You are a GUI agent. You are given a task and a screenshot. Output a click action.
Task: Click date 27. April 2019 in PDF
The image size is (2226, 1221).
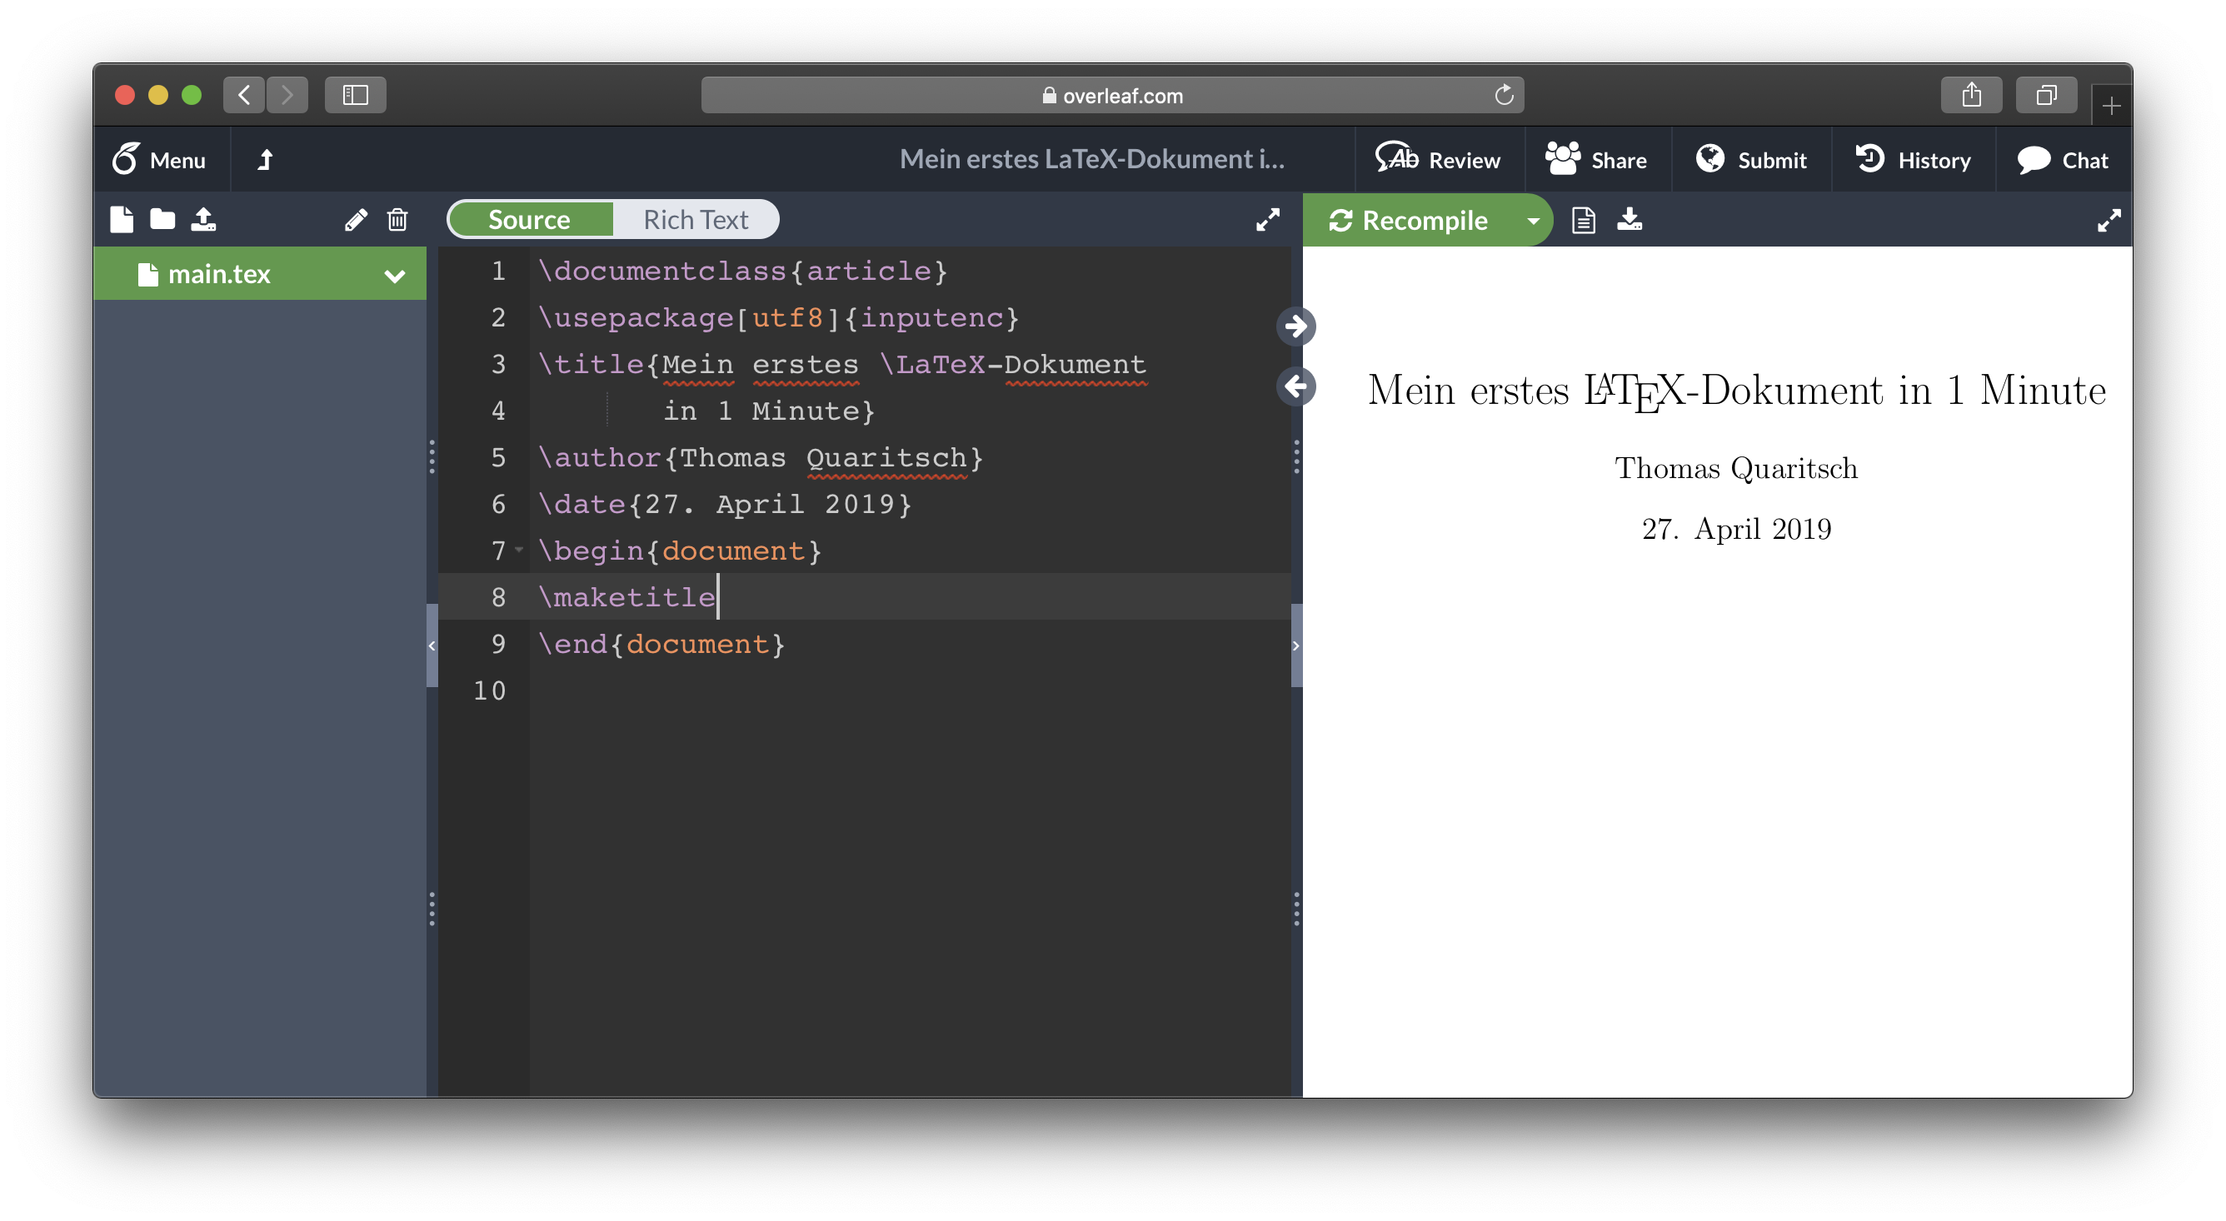pyautogui.click(x=1736, y=529)
